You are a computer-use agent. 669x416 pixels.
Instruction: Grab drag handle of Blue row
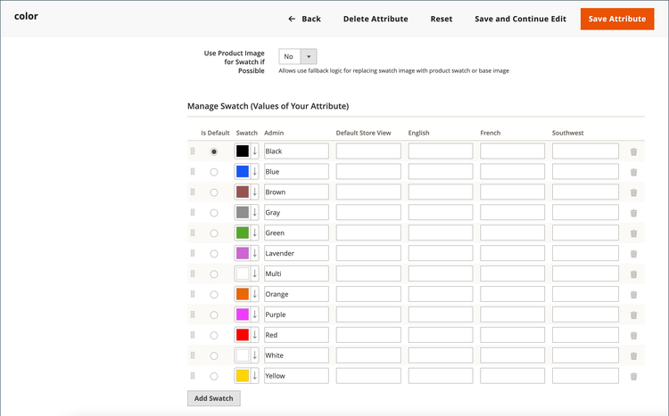(193, 172)
